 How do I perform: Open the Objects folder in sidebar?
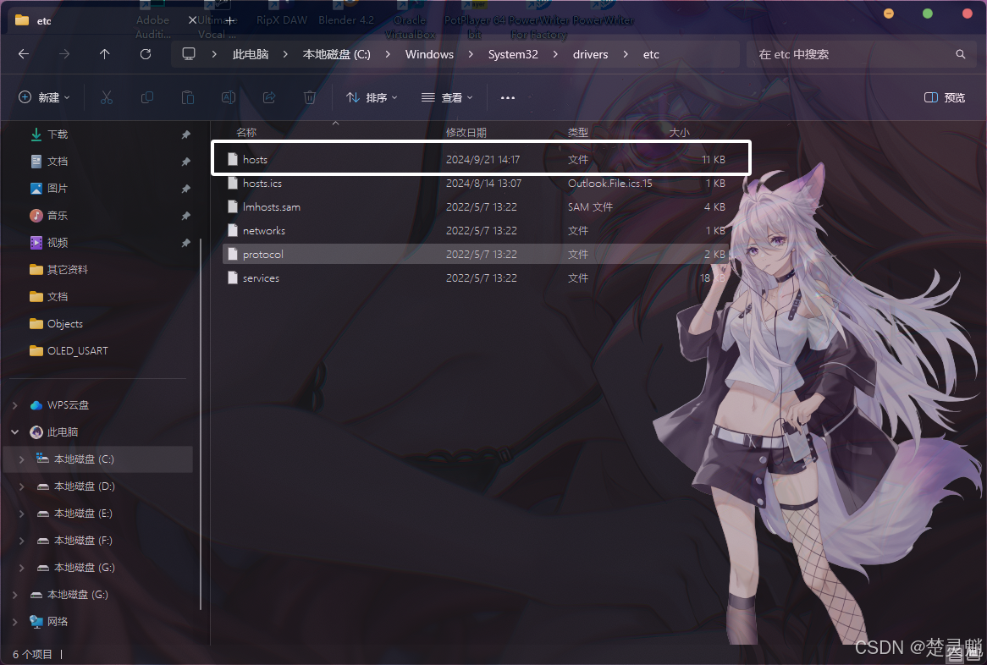(x=65, y=324)
